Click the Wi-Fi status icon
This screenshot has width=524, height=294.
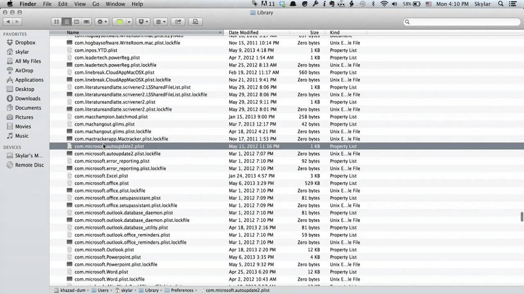[384, 4]
